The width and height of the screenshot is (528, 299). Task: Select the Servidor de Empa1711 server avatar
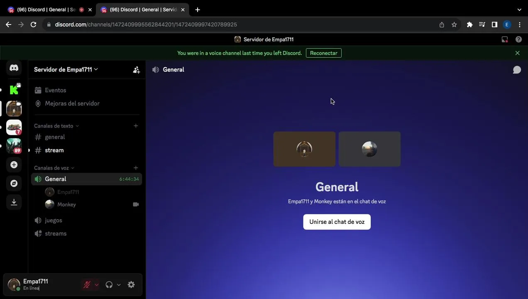14,109
